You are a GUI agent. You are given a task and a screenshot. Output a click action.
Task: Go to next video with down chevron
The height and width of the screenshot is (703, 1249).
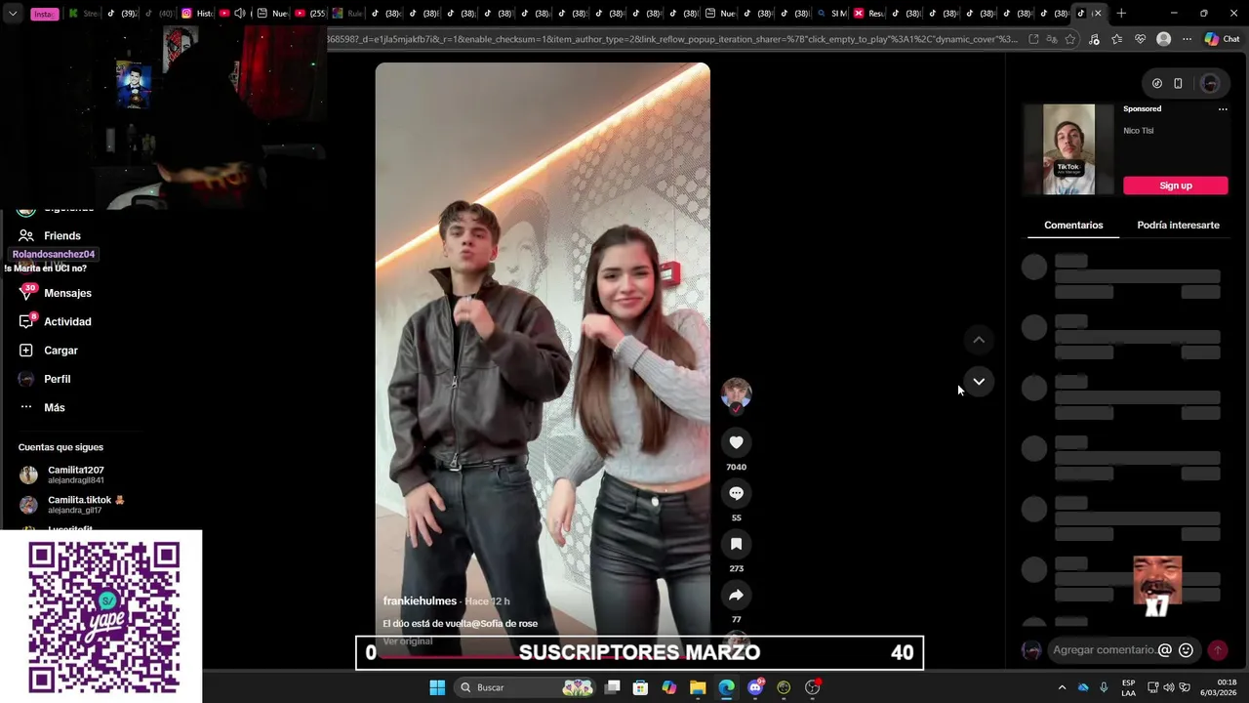(x=979, y=381)
